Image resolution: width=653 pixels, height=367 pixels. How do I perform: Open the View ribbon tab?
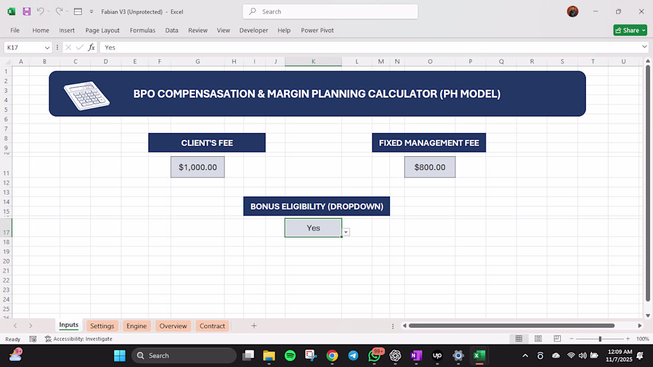pos(223,30)
